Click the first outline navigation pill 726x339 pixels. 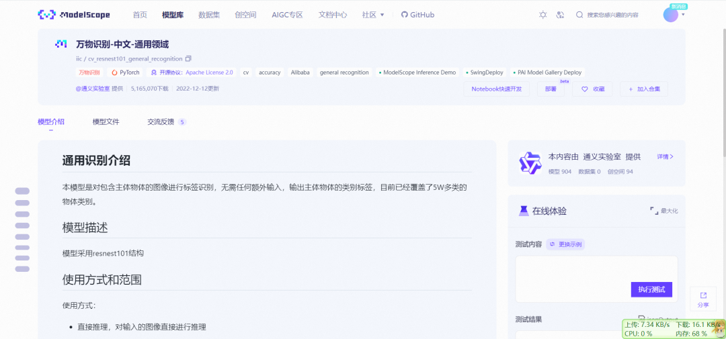pyautogui.click(x=22, y=191)
